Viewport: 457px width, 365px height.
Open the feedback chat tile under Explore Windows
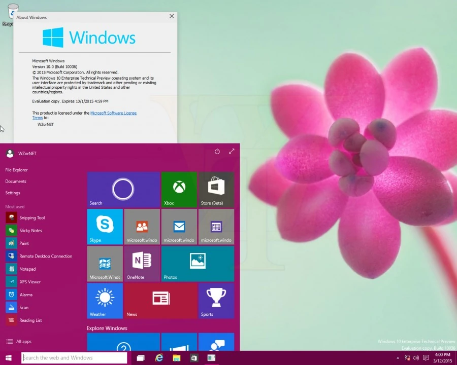tap(216, 342)
